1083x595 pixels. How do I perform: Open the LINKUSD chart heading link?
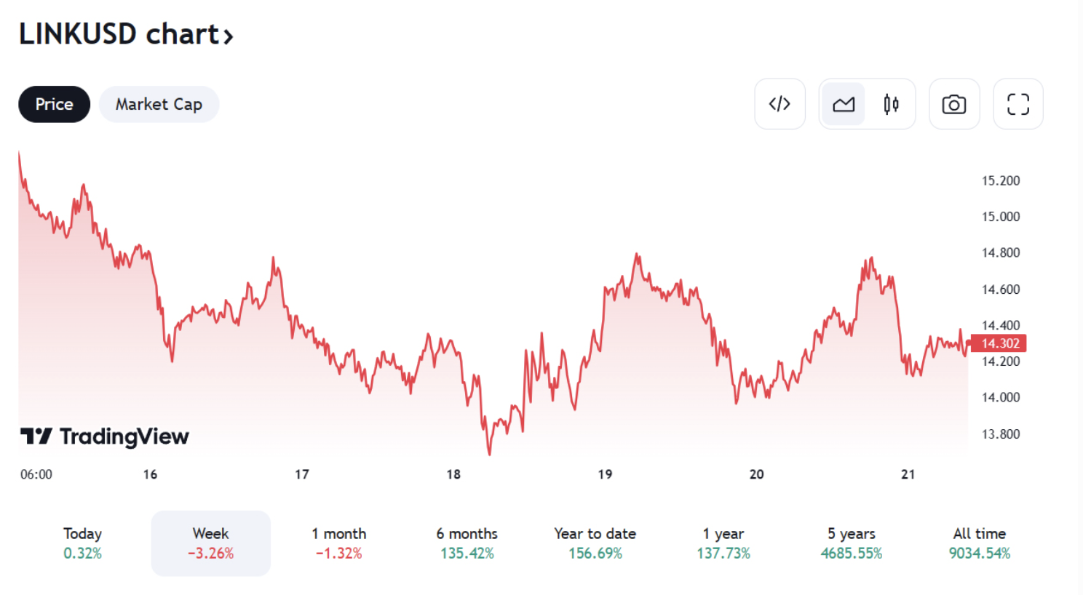119,34
